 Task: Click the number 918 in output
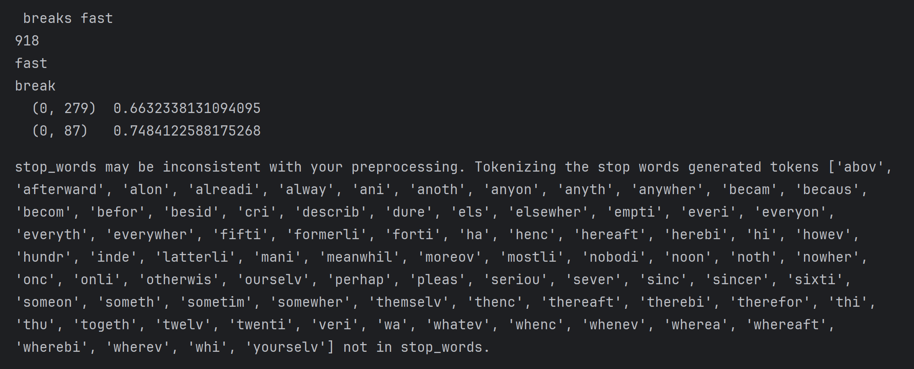click(x=27, y=41)
